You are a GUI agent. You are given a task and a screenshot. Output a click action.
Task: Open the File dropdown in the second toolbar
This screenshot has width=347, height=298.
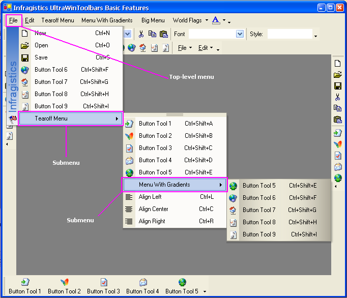184,48
